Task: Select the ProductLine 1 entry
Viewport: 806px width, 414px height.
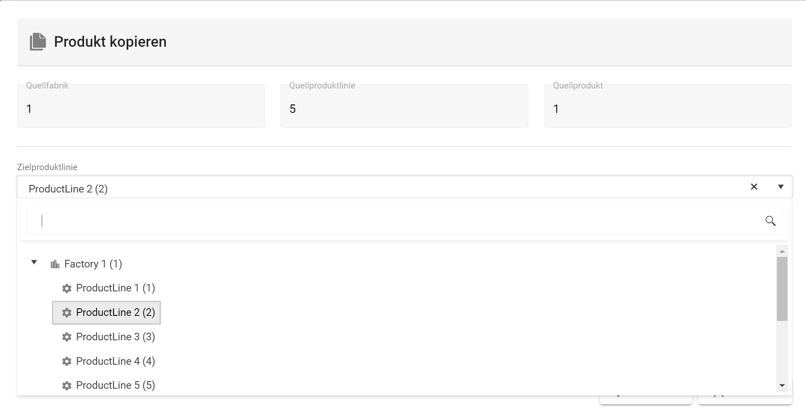Action: [x=116, y=288]
